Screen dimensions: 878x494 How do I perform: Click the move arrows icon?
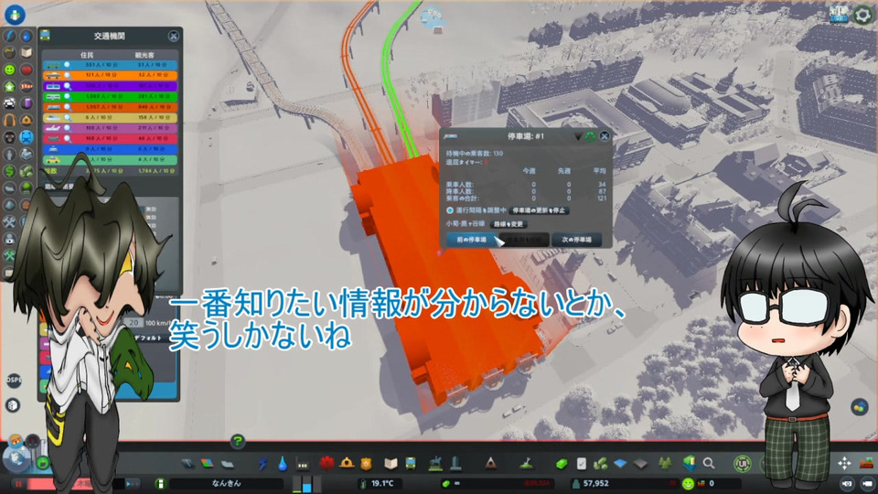[844, 463]
